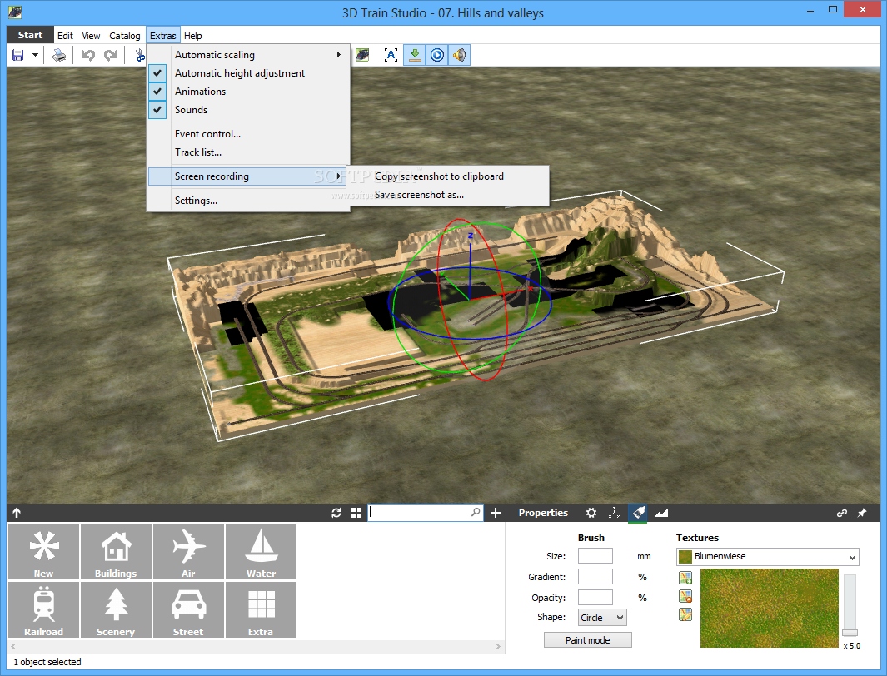This screenshot has height=676, width=887.
Task: Select the paintbrush texture tab icon
Action: tap(638, 513)
